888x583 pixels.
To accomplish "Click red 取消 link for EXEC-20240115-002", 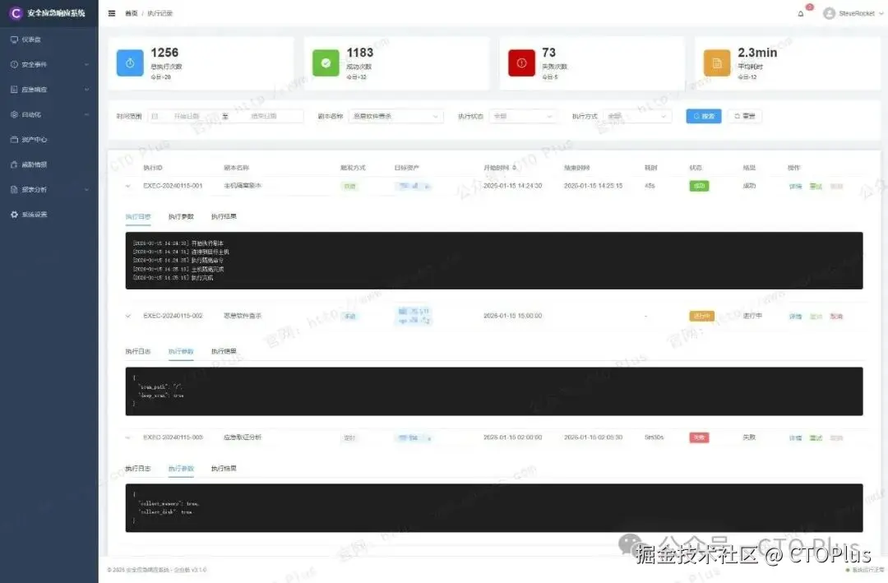I will tap(836, 317).
